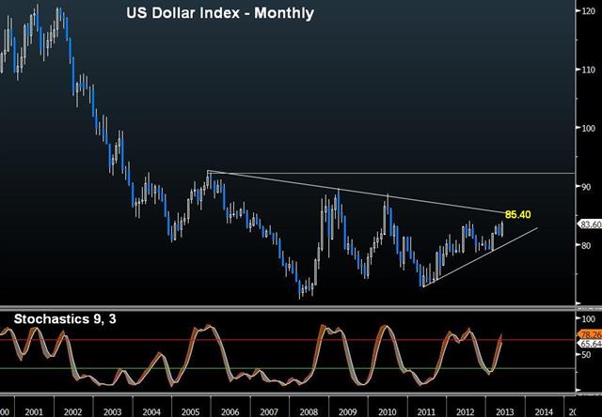Click the red overbought line in stochastics

(x=288, y=340)
